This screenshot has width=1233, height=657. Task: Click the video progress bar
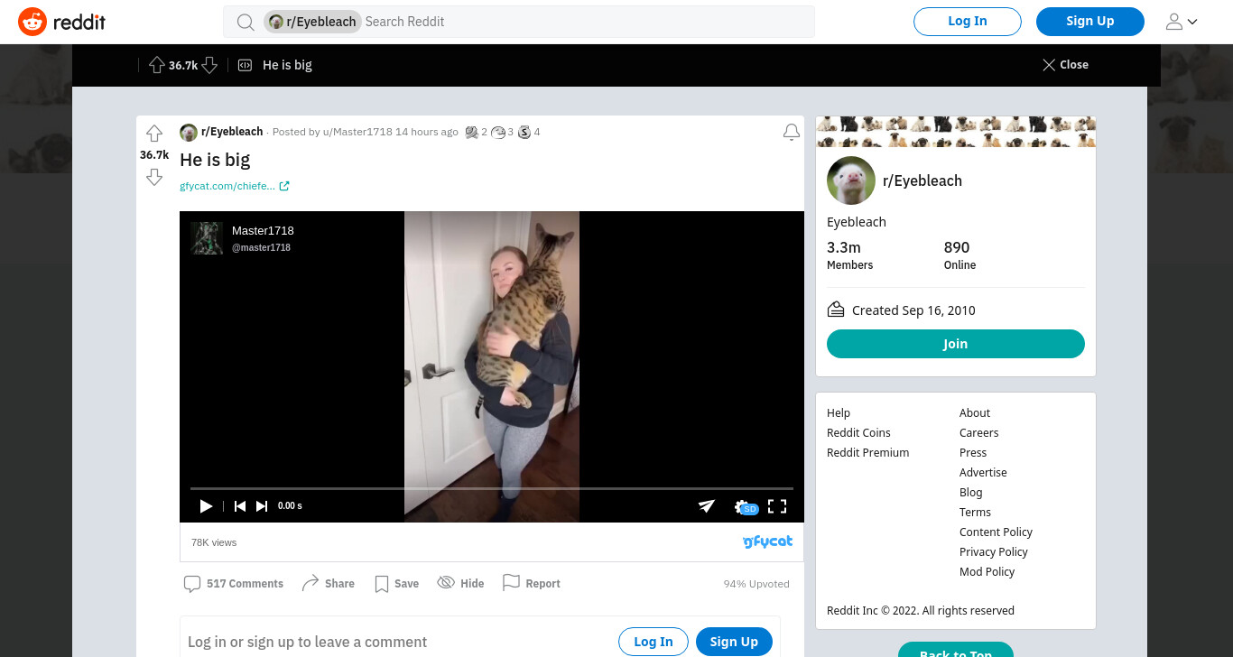(492, 488)
